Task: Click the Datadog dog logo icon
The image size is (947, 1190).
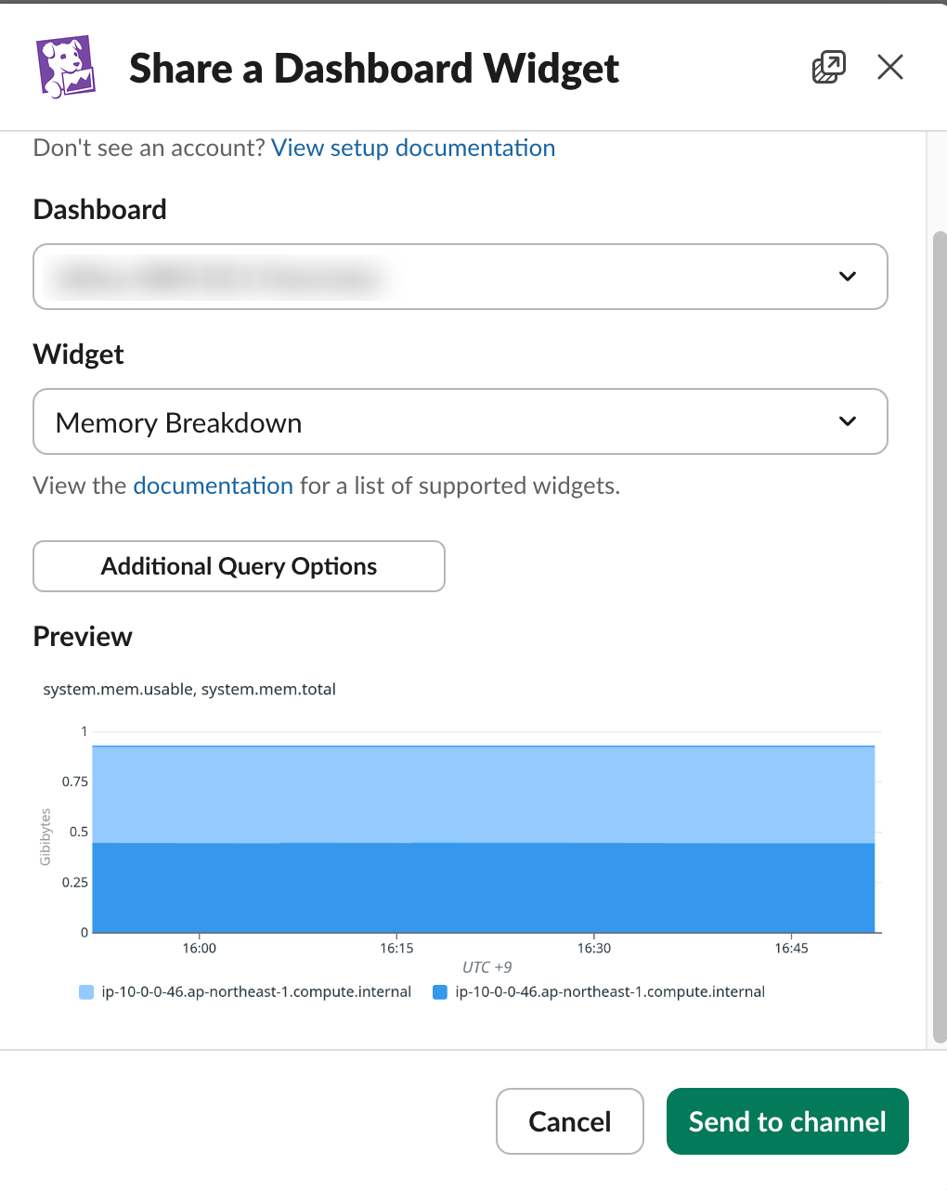Action: pos(64,66)
